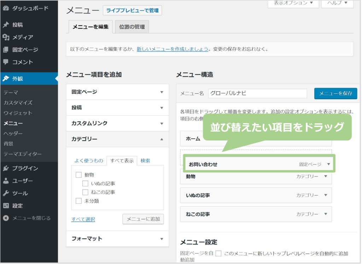362x264 pixels.
Task: Open Media via its camera-music icon
Action: (x=6, y=37)
